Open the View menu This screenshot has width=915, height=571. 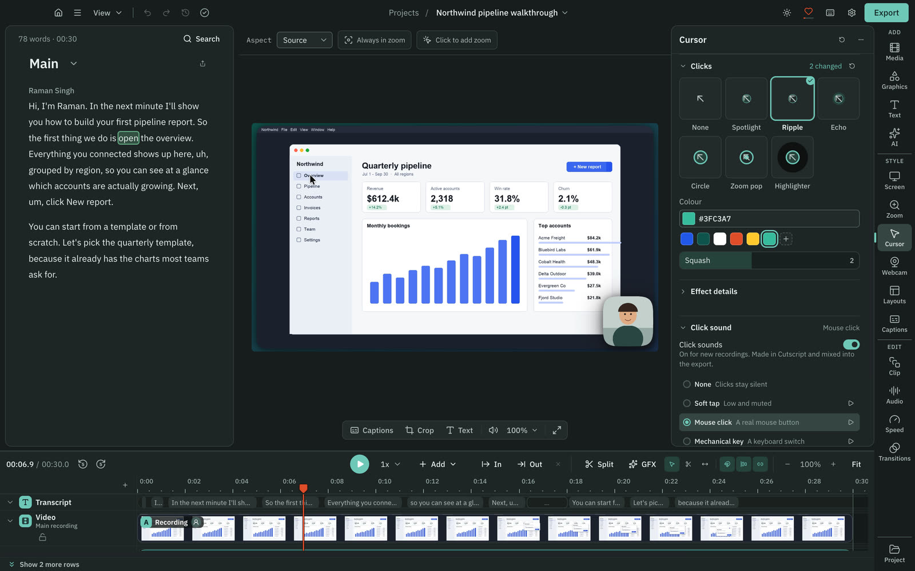click(108, 13)
